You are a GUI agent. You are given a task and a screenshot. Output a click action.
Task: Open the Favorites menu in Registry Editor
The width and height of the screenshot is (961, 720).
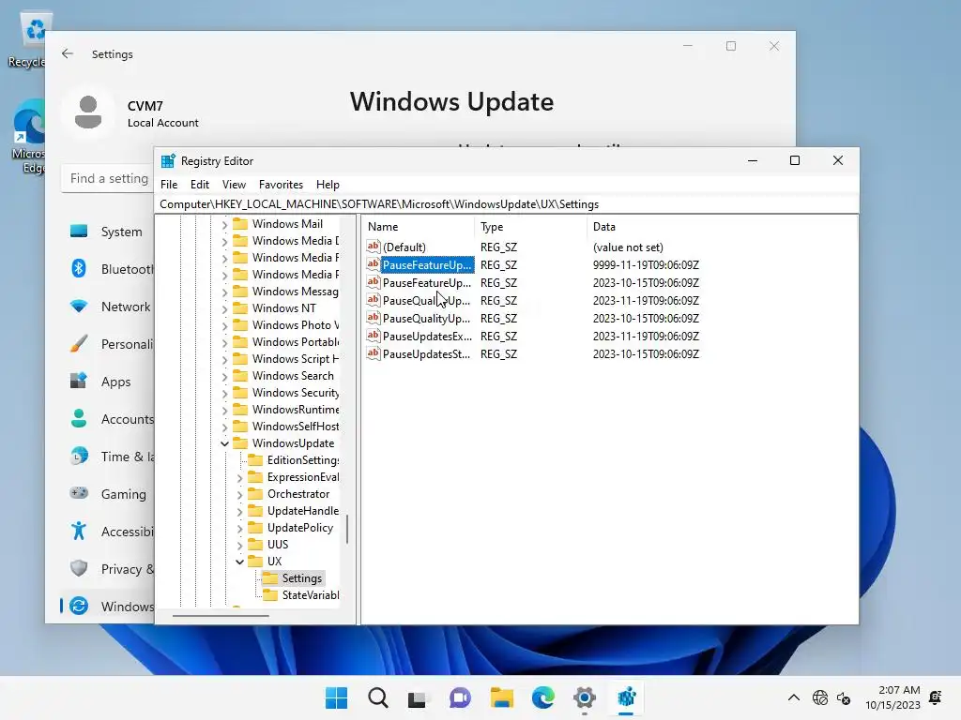pos(281,185)
